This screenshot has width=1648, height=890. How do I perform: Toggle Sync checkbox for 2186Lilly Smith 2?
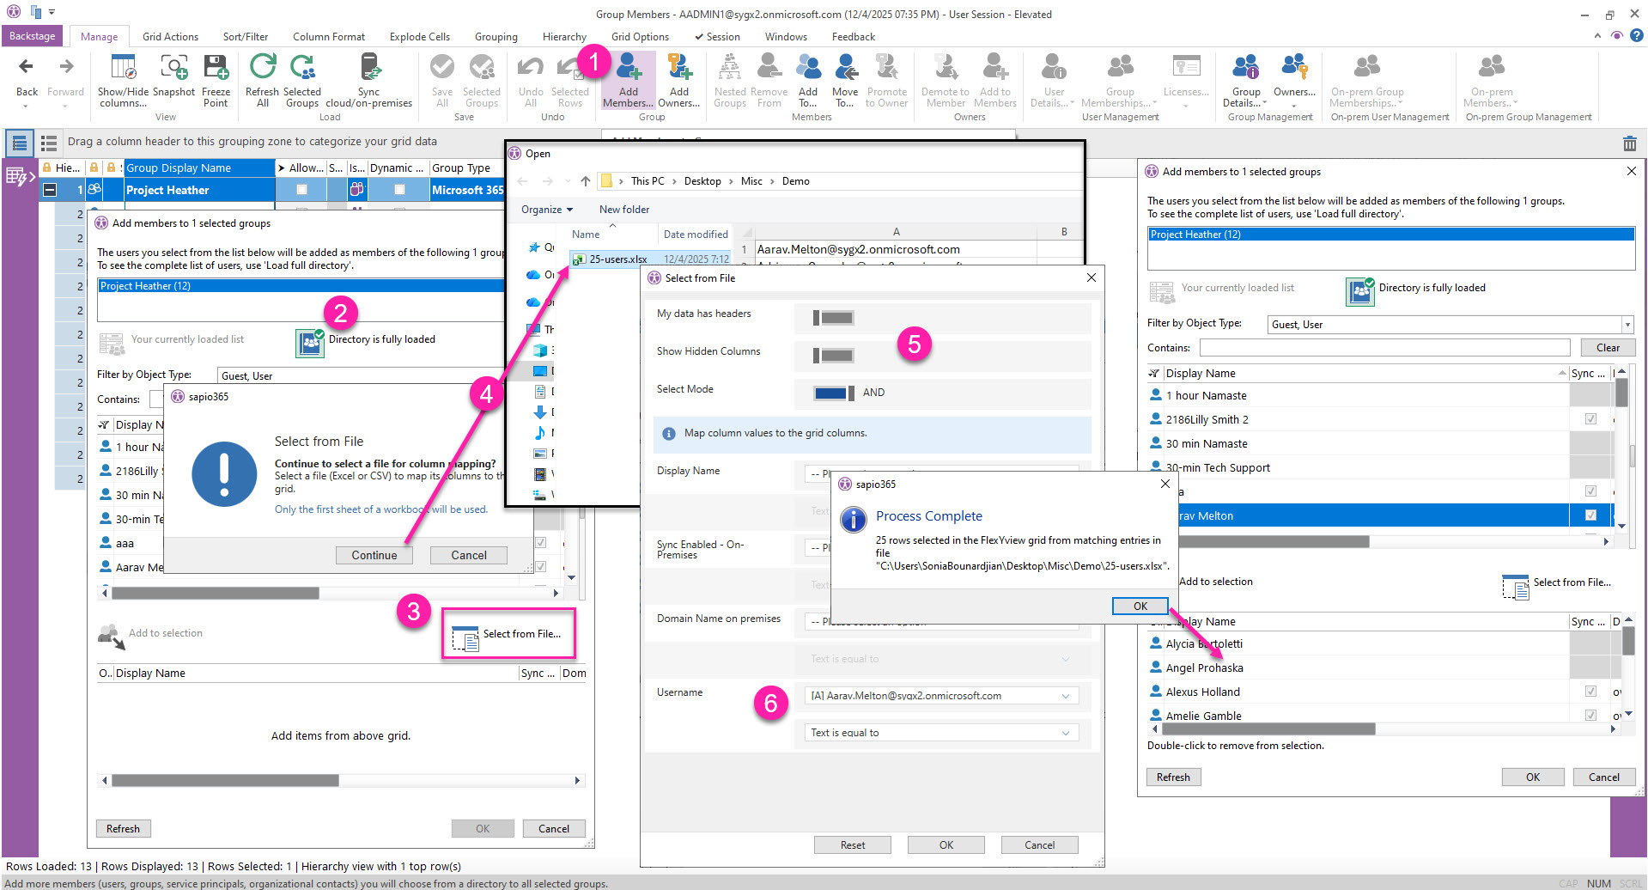click(1590, 419)
